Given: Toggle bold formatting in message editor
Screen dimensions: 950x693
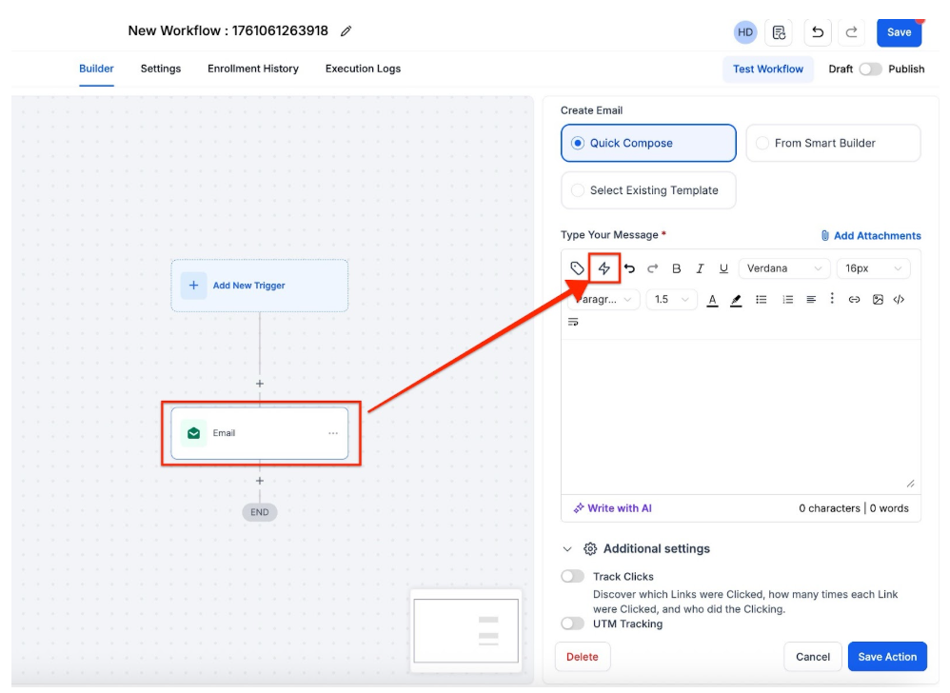Looking at the screenshot, I should pos(677,269).
